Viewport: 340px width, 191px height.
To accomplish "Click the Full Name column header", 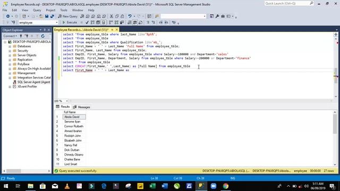I will click(x=74, y=112).
